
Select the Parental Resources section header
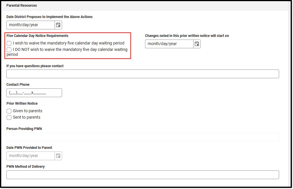(x=22, y=6)
